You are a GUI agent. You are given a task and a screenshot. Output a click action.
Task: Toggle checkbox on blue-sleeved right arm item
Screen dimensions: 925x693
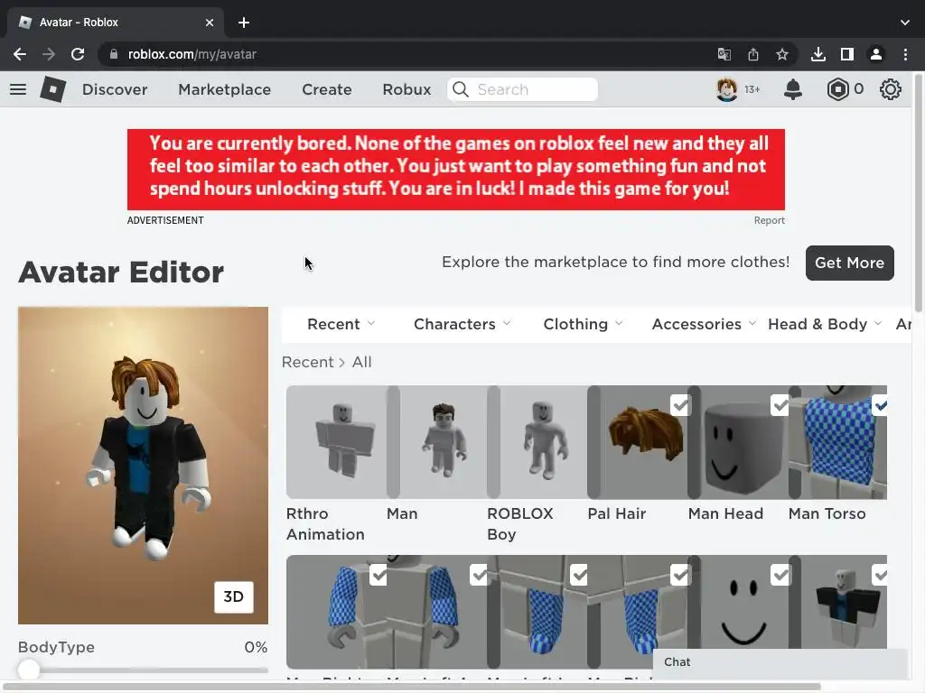tap(378, 575)
